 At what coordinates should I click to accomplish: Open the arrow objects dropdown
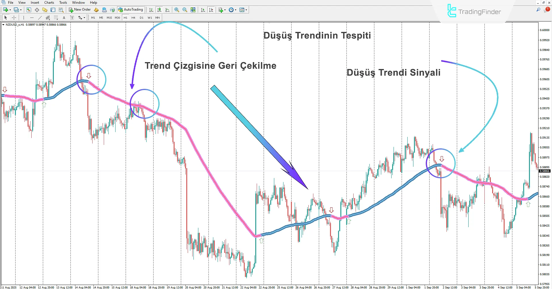point(84,18)
